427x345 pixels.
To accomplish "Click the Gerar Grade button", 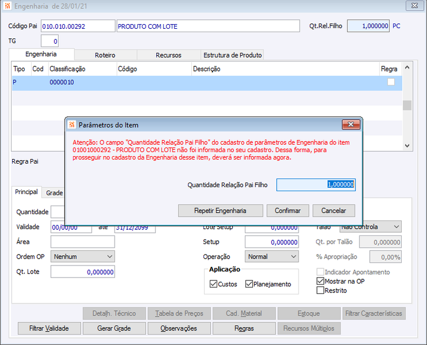I will tap(114, 328).
